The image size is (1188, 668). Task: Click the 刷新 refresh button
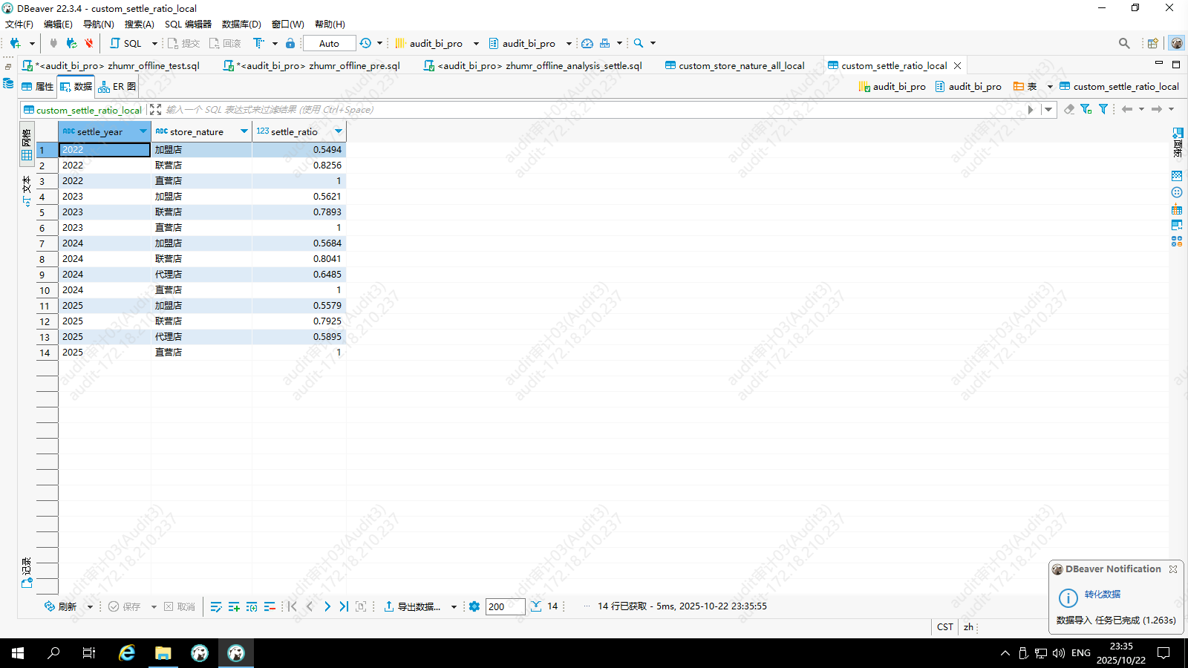click(60, 606)
